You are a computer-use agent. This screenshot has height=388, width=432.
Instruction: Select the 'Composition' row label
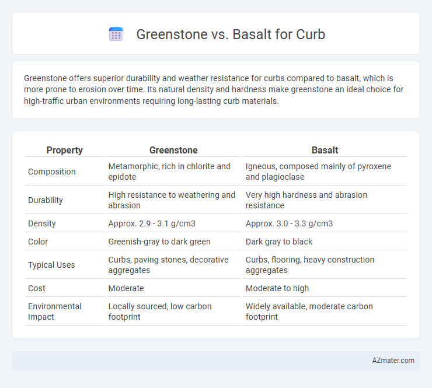click(52, 172)
